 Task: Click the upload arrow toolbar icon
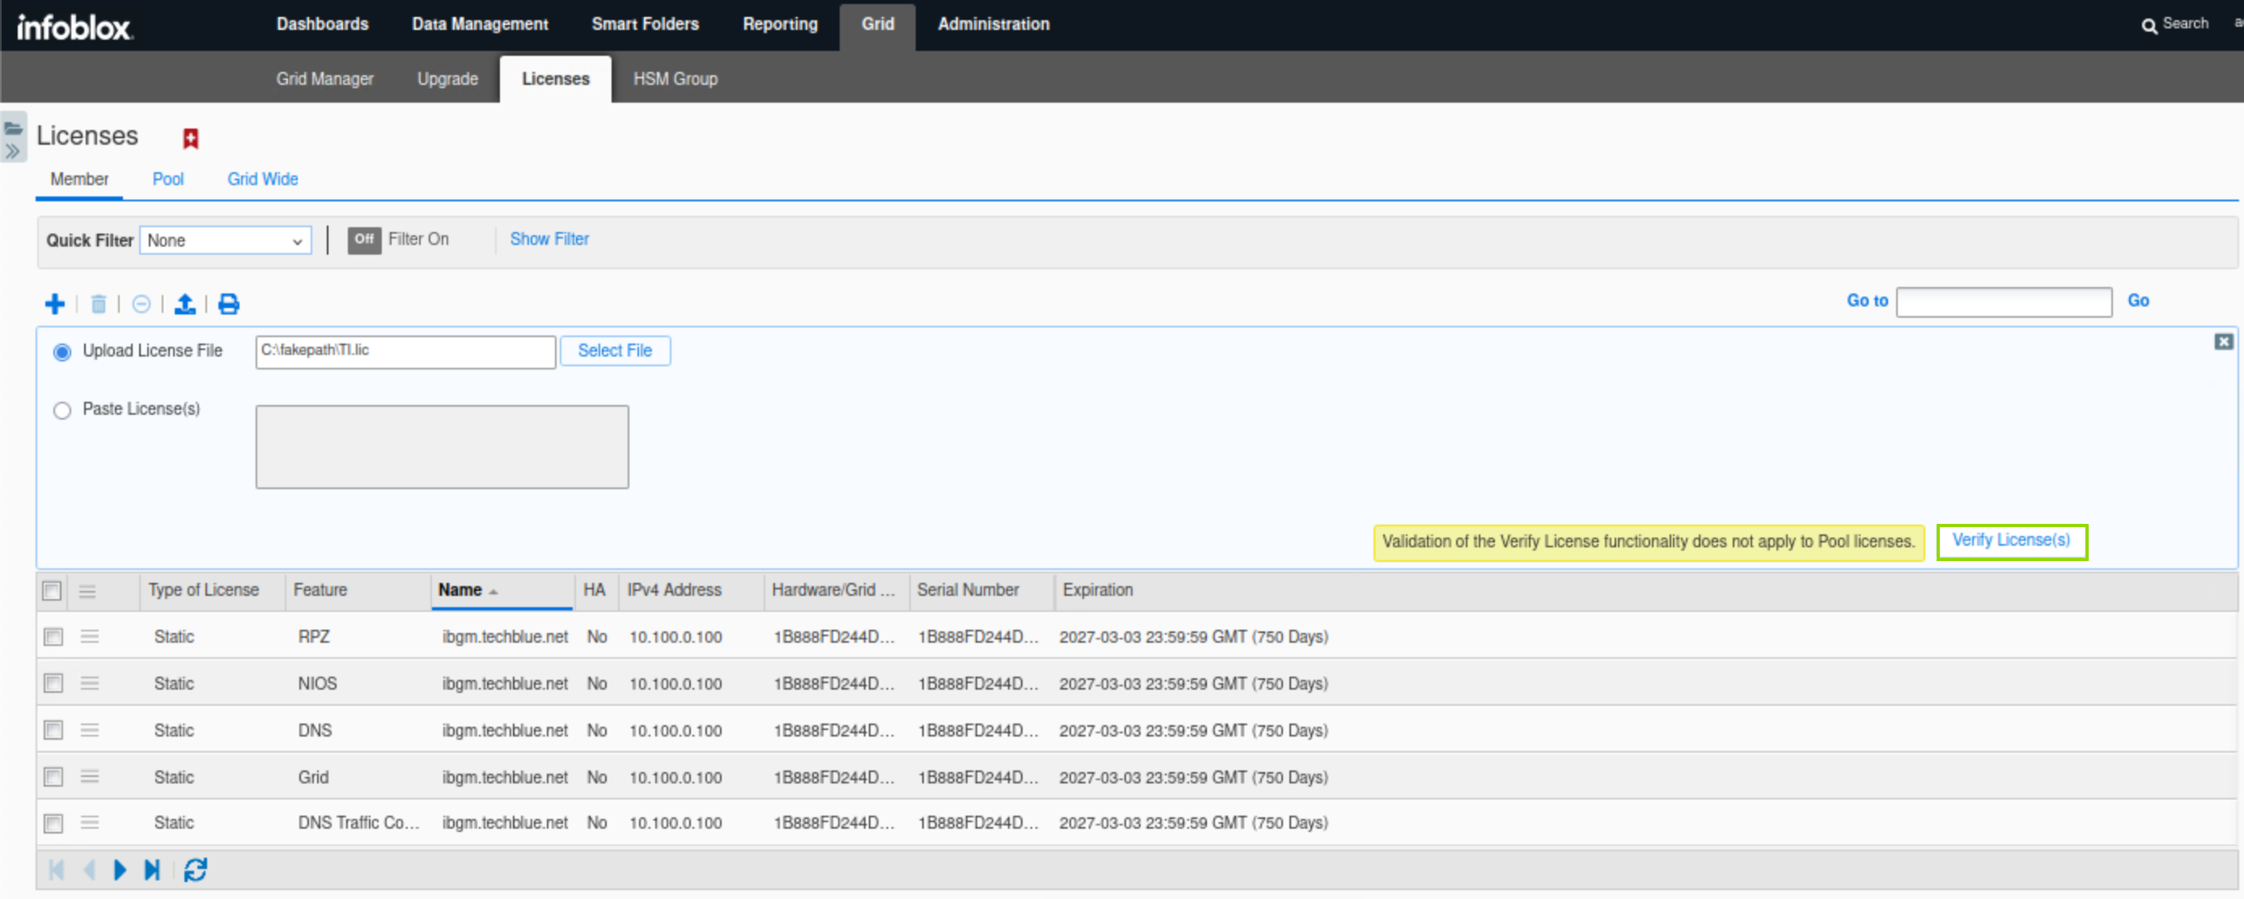pyautogui.click(x=184, y=304)
